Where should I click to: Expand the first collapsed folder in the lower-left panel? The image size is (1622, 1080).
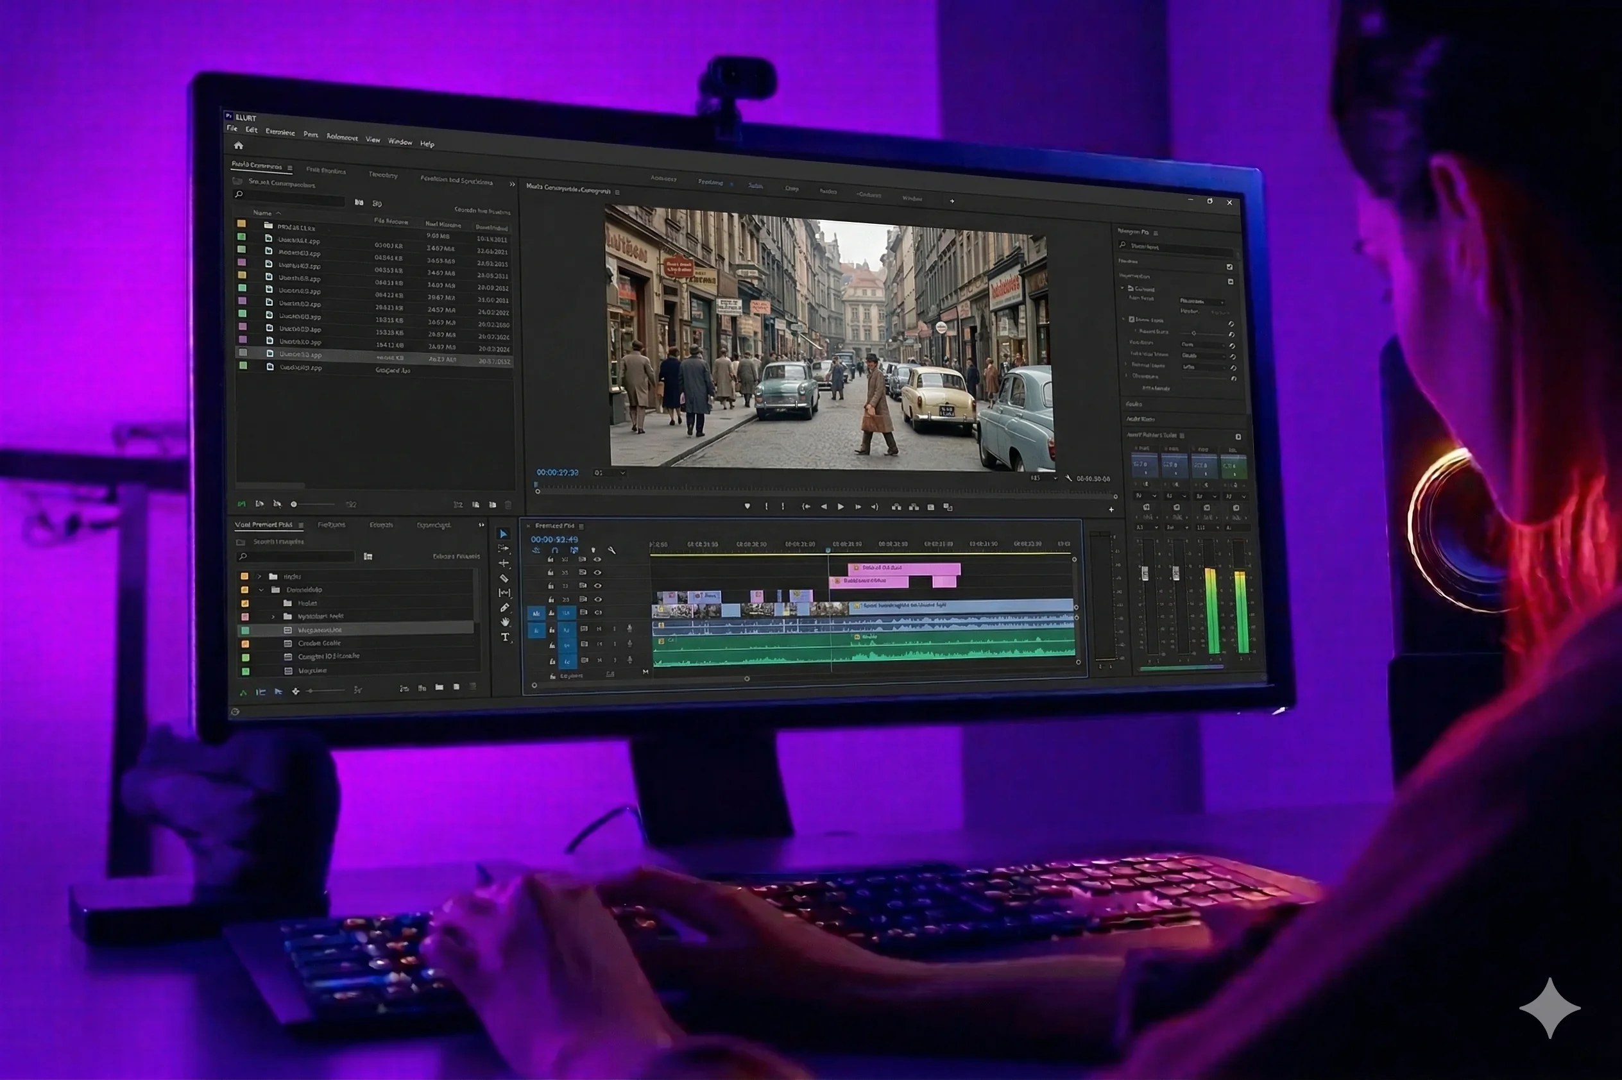259,577
